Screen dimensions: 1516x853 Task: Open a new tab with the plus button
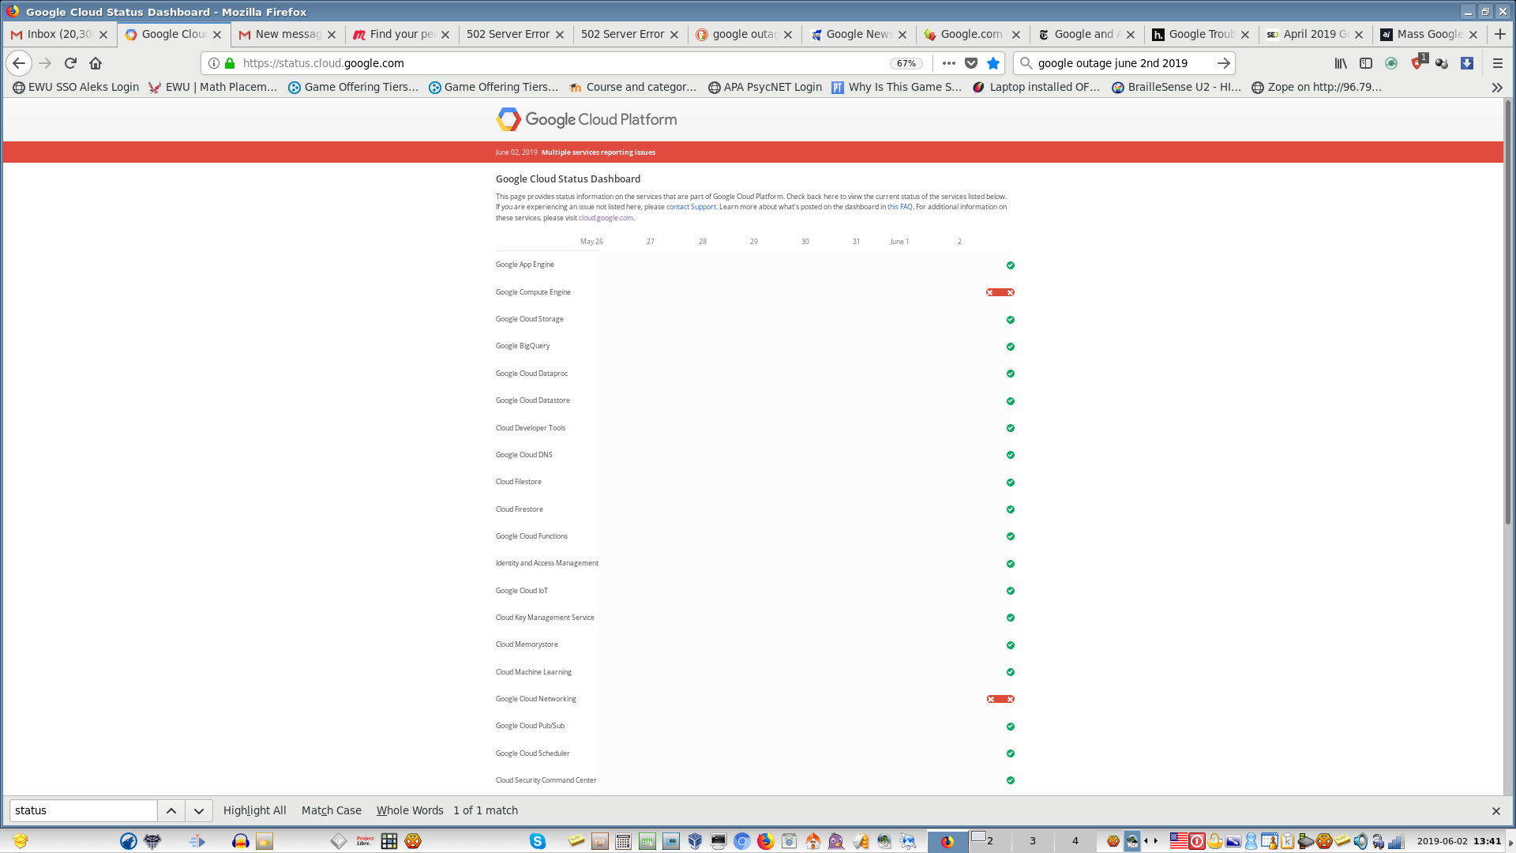click(x=1500, y=34)
